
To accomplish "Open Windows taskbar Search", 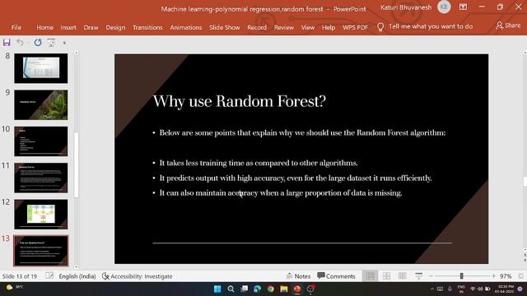I will click(231, 289).
